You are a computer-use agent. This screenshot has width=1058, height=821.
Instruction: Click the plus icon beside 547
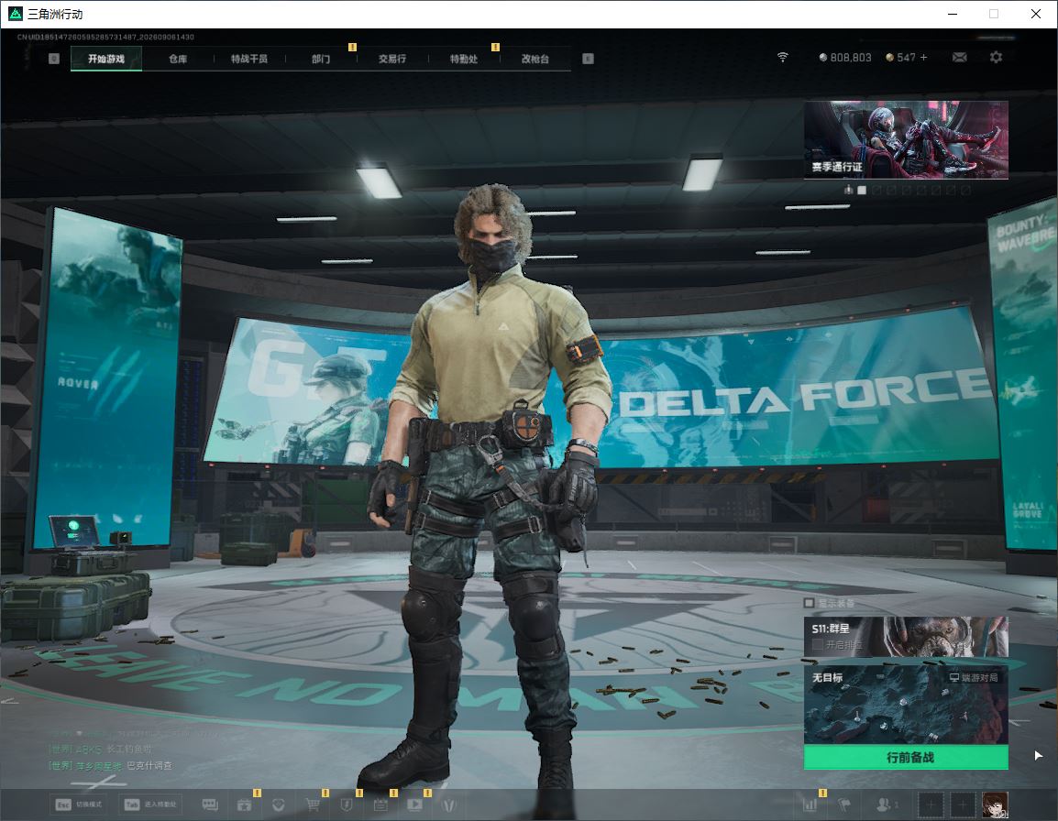[x=924, y=58]
